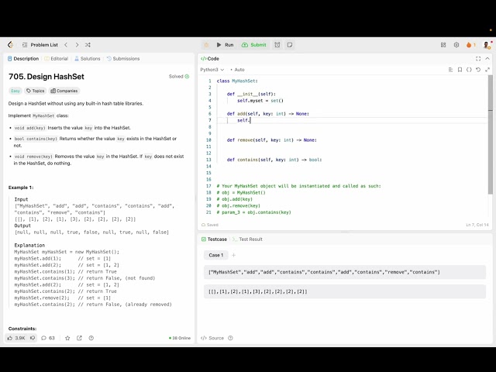This screenshot has height=372, width=496.
Task: Like the problem thumbs up 3.9K
Action: [16, 338]
